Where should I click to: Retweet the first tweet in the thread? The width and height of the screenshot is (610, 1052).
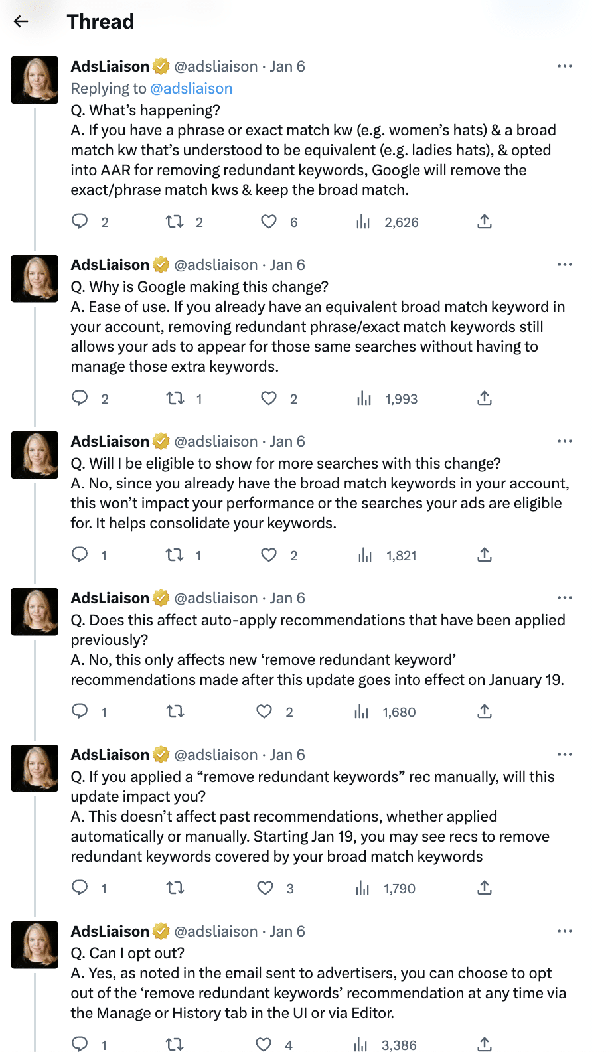(x=175, y=222)
